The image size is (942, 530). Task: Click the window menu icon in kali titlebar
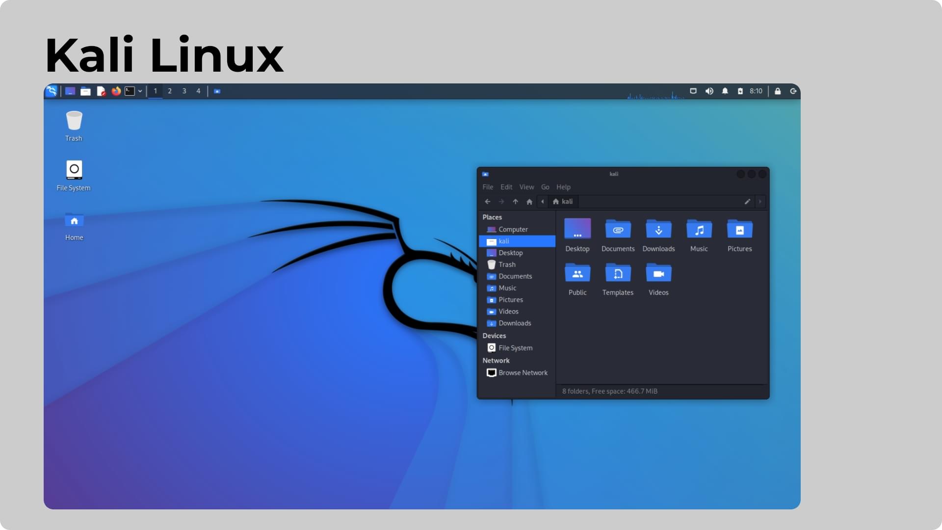coord(485,174)
